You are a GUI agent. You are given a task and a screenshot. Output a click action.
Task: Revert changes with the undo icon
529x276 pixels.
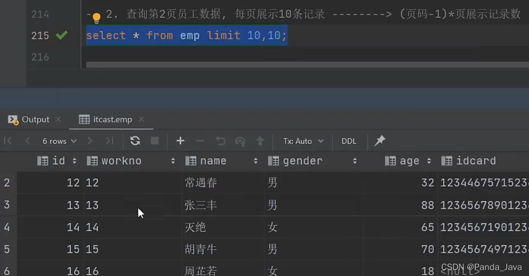[220, 141]
